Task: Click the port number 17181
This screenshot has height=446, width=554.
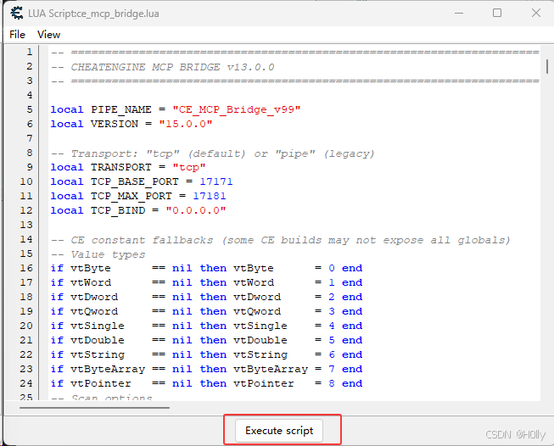Action: (x=210, y=196)
